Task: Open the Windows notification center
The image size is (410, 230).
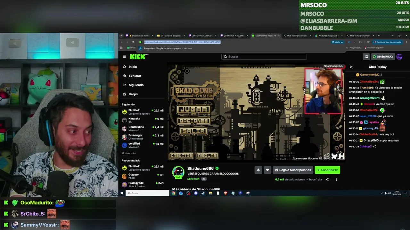Action: [x=405, y=193]
